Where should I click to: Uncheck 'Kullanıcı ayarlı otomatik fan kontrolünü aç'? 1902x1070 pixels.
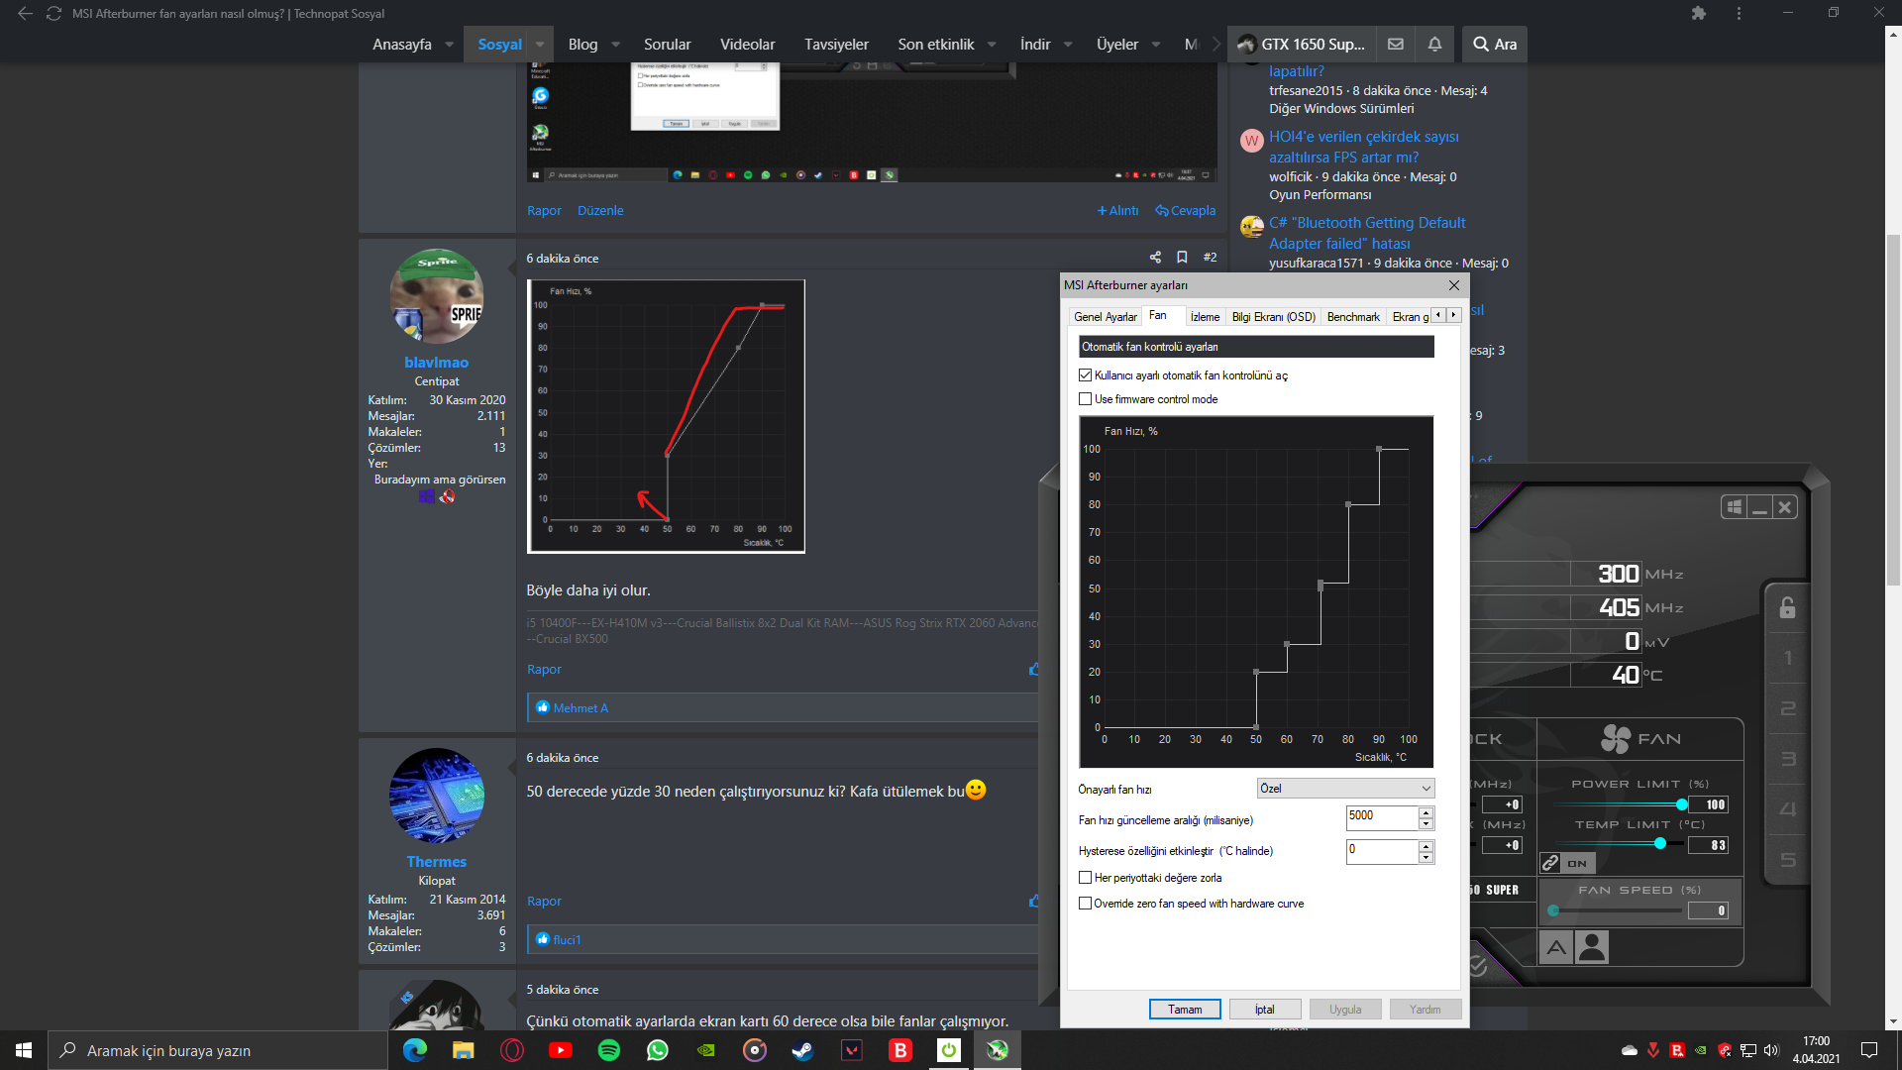click(x=1086, y=375)
